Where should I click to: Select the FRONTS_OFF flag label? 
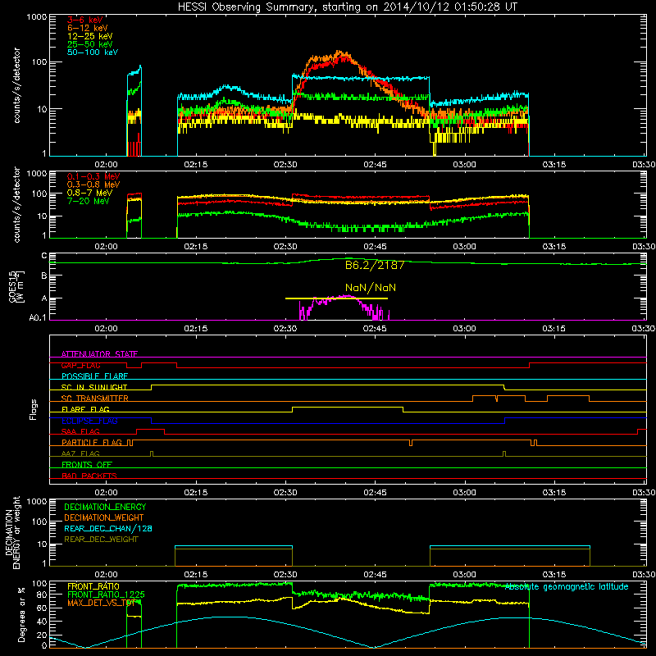point(87,465)
